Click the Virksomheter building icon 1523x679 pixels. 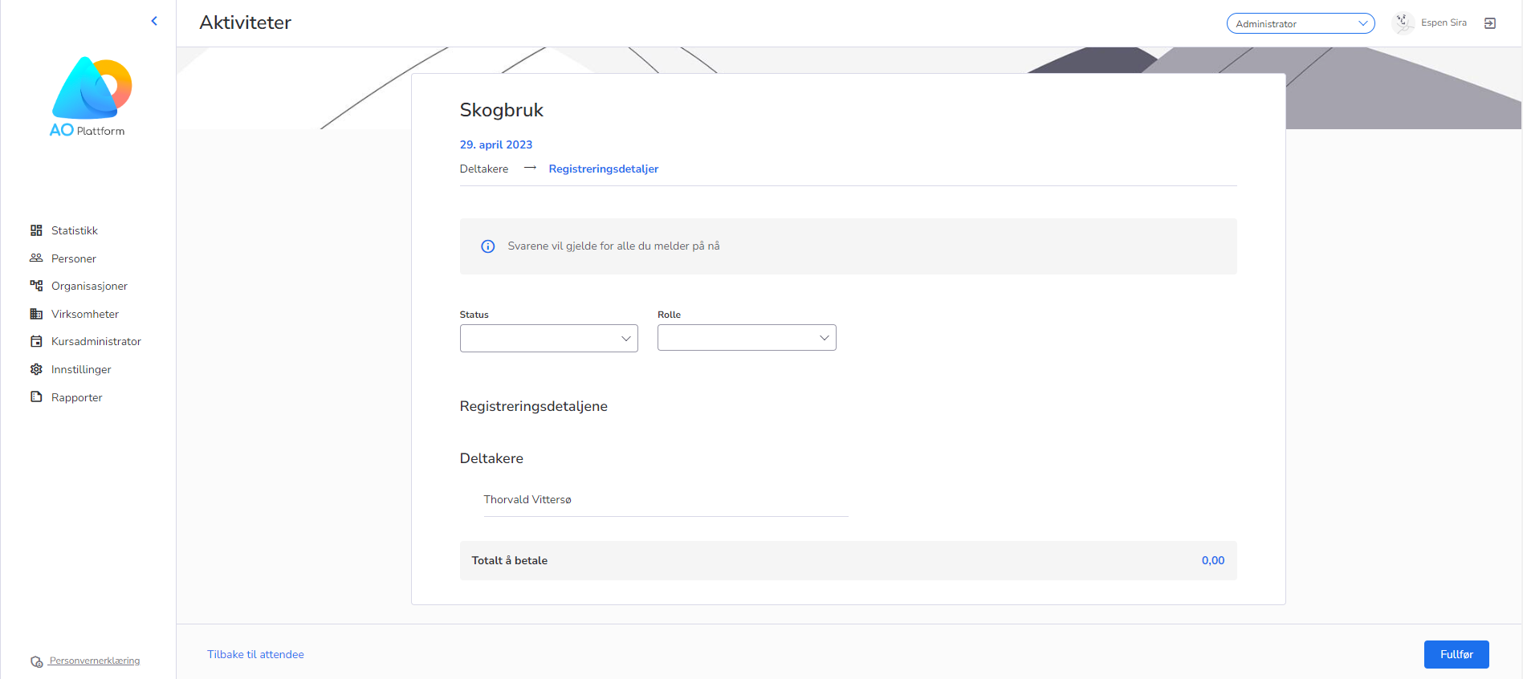[x=36, y=314]
